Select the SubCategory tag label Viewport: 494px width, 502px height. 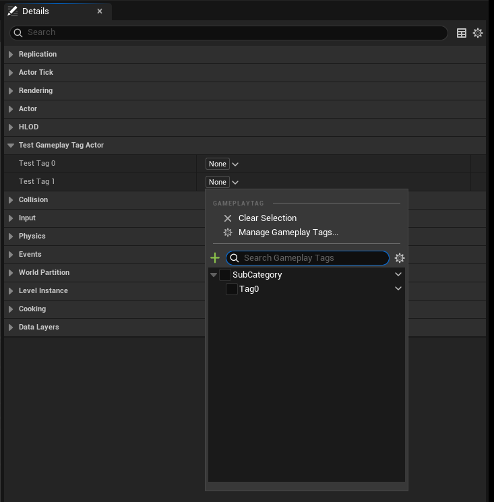pos(257,275)
